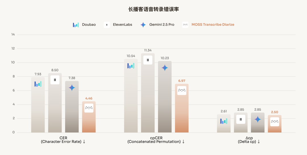The height and width of the screenshot is (155, 307).
Task: Click the MOSS Transcribe Diarize legend icon
Action: click(x=185, y=25)
